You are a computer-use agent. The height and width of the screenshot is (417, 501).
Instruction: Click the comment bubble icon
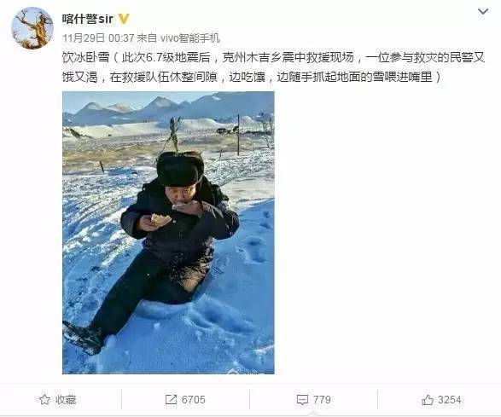pos(302,400)
